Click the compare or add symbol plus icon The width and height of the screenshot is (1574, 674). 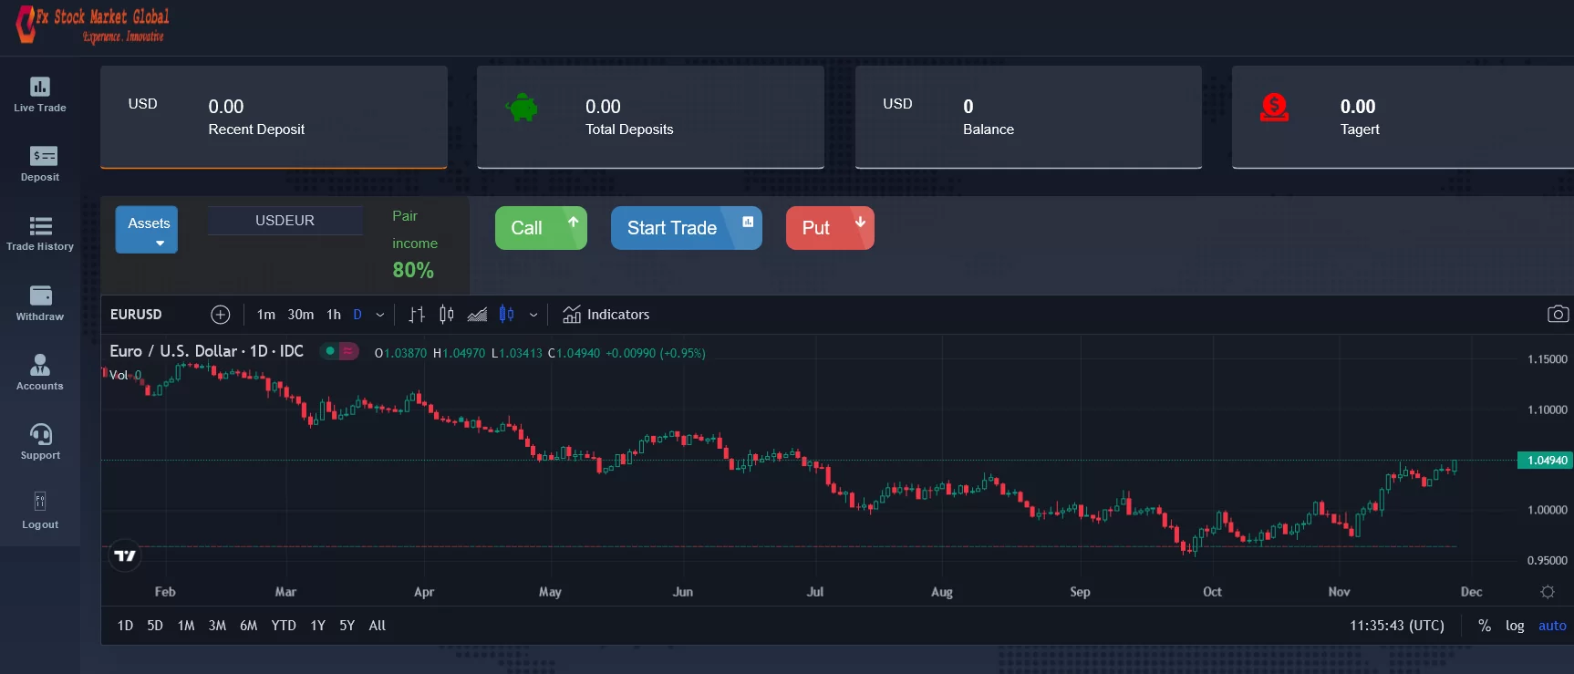221,315
